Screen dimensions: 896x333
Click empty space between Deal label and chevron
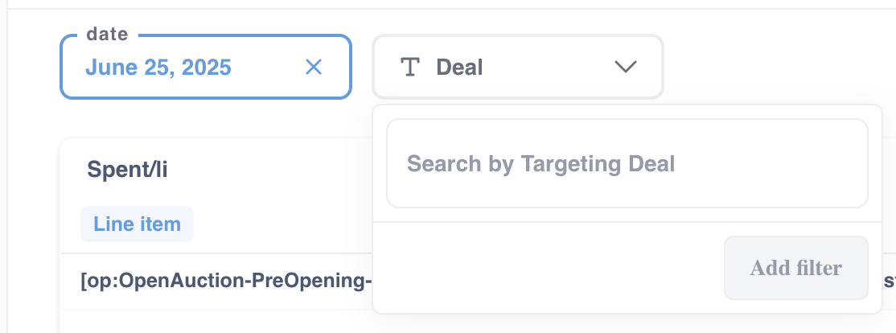pyautogui.click(x=549, y=68)
